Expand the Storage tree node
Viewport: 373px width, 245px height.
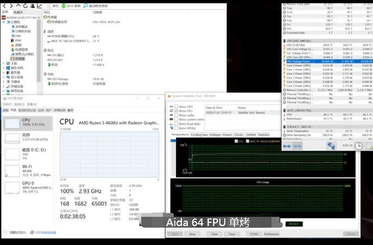coord(4,86)
